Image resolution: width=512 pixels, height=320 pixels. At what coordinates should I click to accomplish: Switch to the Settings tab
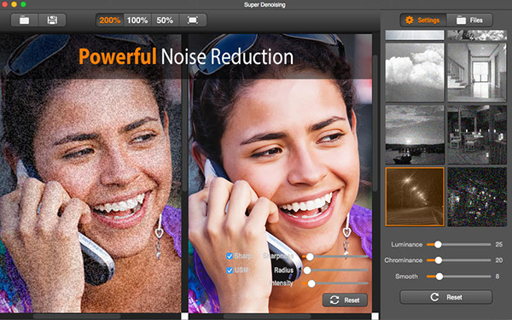click(423, 20)
